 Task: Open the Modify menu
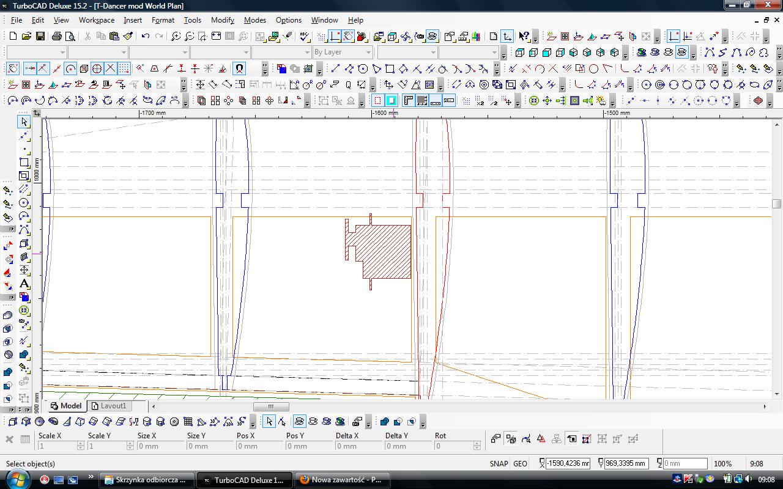click(x=222, y=20)
